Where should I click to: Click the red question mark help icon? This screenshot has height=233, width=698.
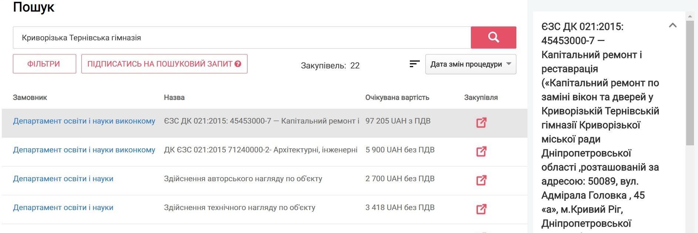[238, 64]
